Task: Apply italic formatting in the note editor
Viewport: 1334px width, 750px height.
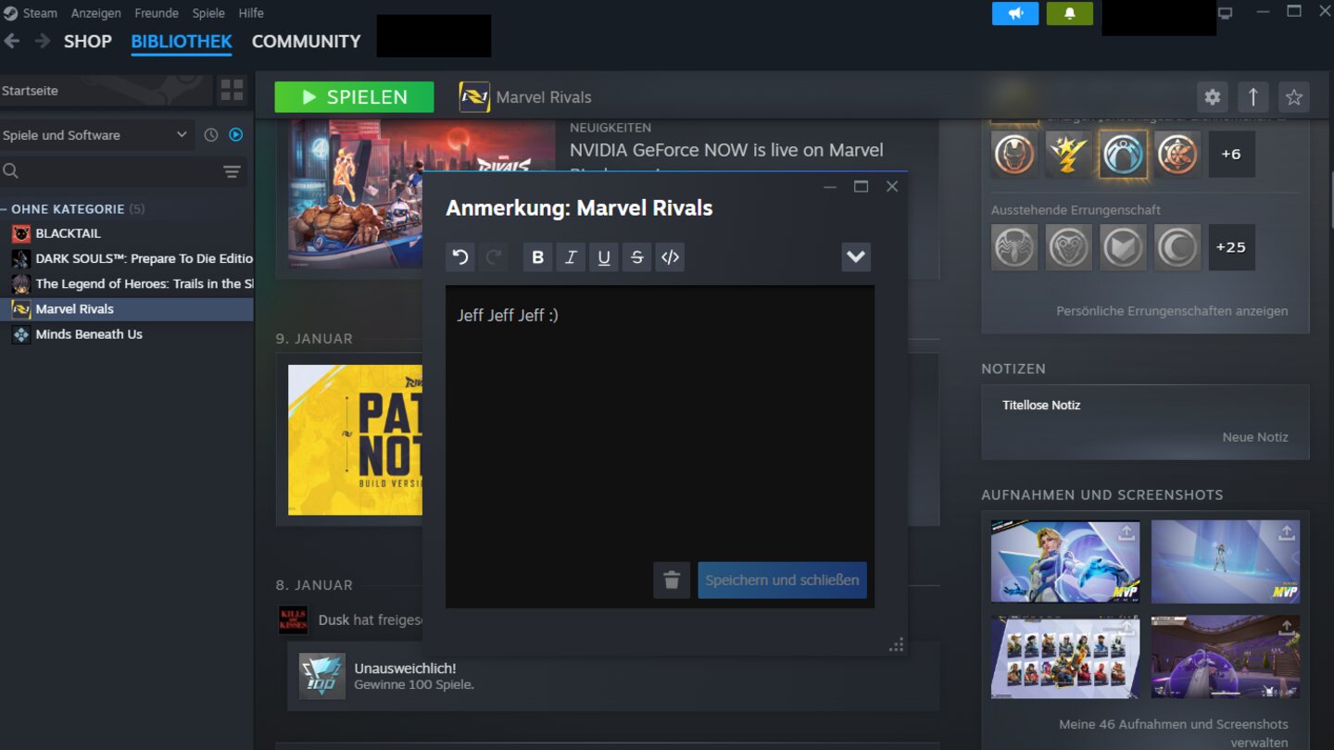Action: pyautogui.click(x=571, y=256)
